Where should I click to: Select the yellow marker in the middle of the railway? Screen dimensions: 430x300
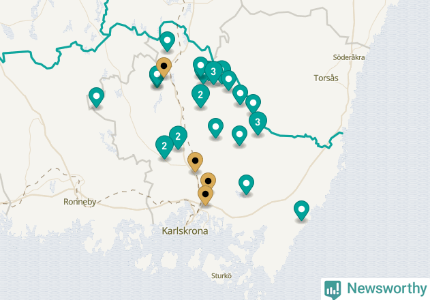[196, 162]
